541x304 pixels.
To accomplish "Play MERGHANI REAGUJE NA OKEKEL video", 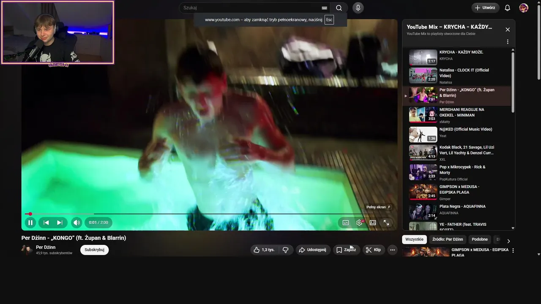I will click(456, 115).
